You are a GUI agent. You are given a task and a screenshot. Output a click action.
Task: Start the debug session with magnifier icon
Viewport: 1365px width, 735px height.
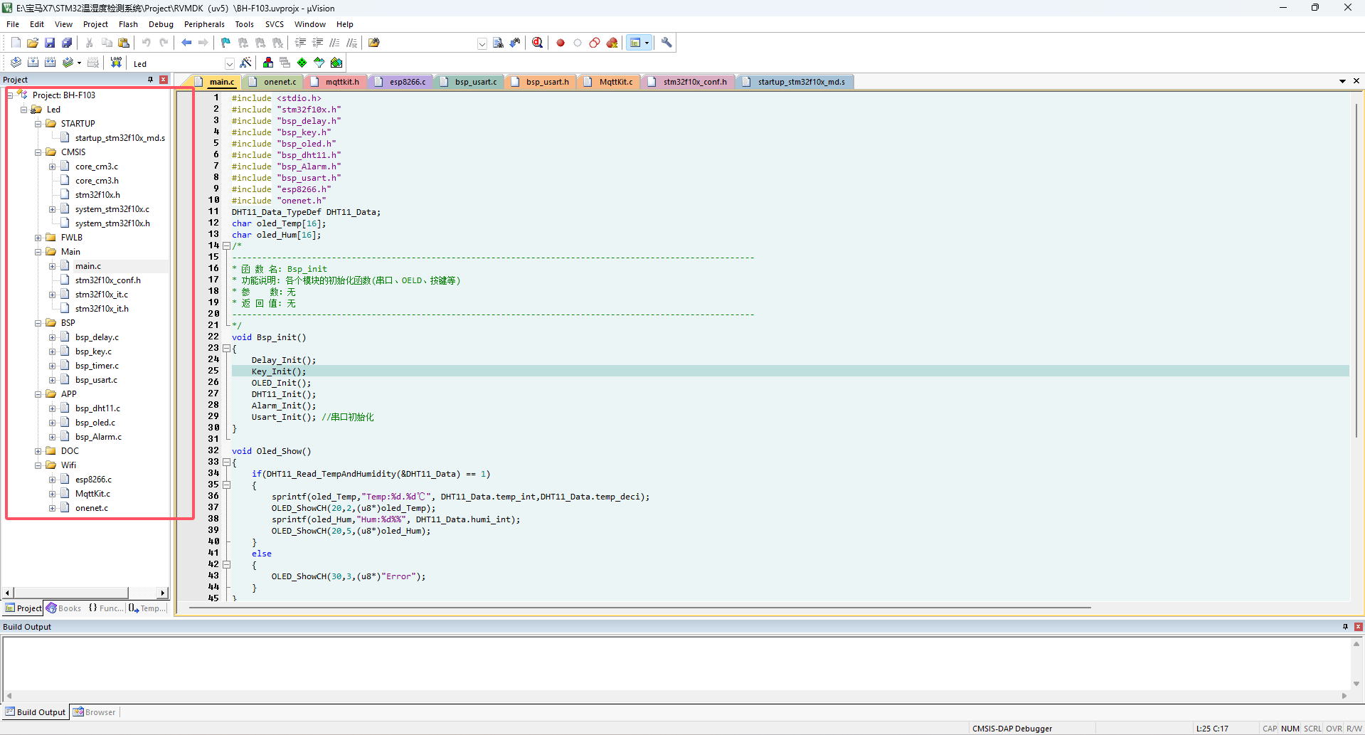click(538, 43)
